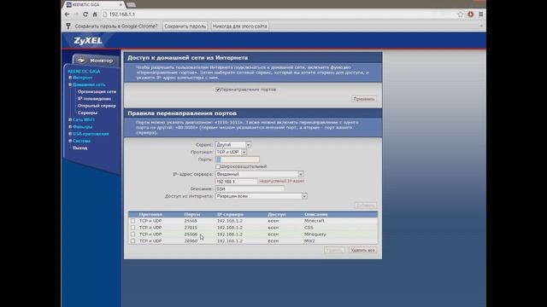Viewport: 547px width, 307px height.
Task: Switch to the KEENETIC GIGA tab
Action: [x=94, y=5]
